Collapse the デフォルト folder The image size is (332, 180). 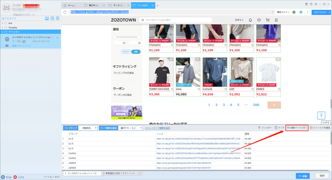(x=2, y=32)
